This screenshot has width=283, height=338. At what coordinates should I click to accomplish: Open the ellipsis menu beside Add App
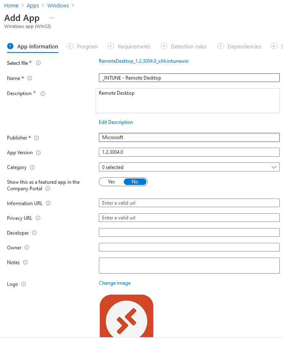pyautogui.click(x=51, y=18)
